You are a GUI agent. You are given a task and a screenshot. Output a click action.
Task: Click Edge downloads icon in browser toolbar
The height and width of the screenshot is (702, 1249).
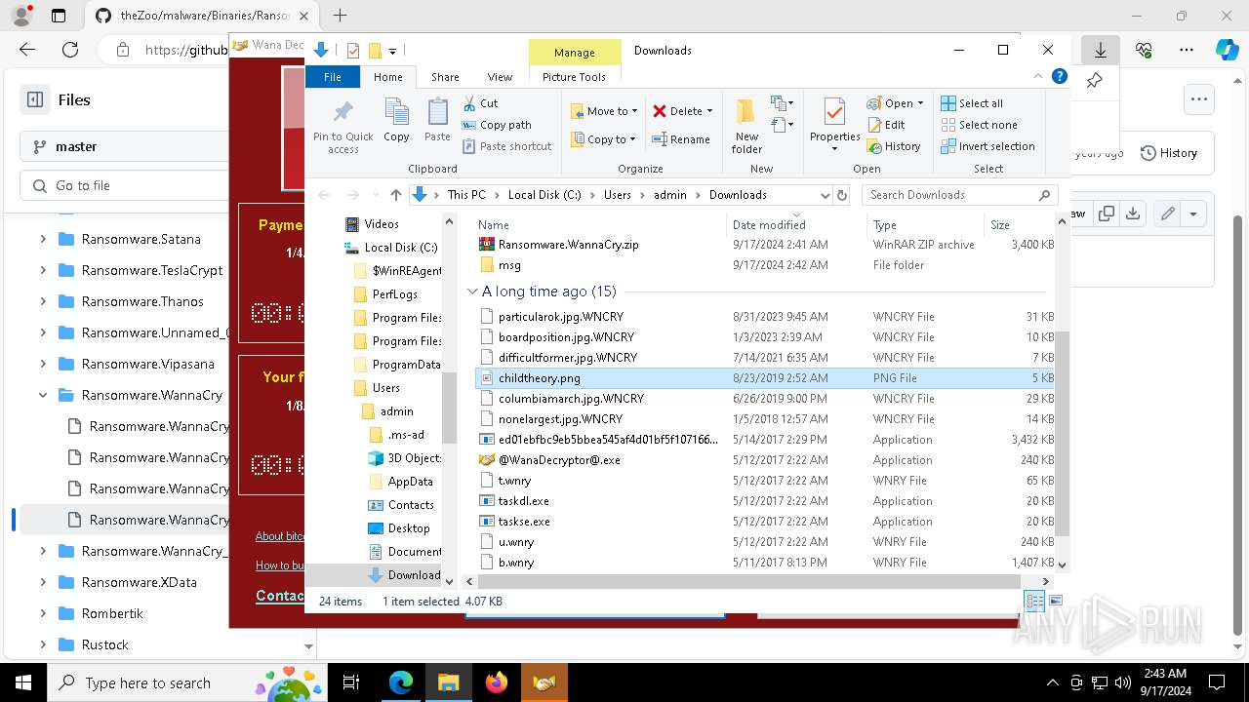pyautogui.click(x=1100, y=50)
